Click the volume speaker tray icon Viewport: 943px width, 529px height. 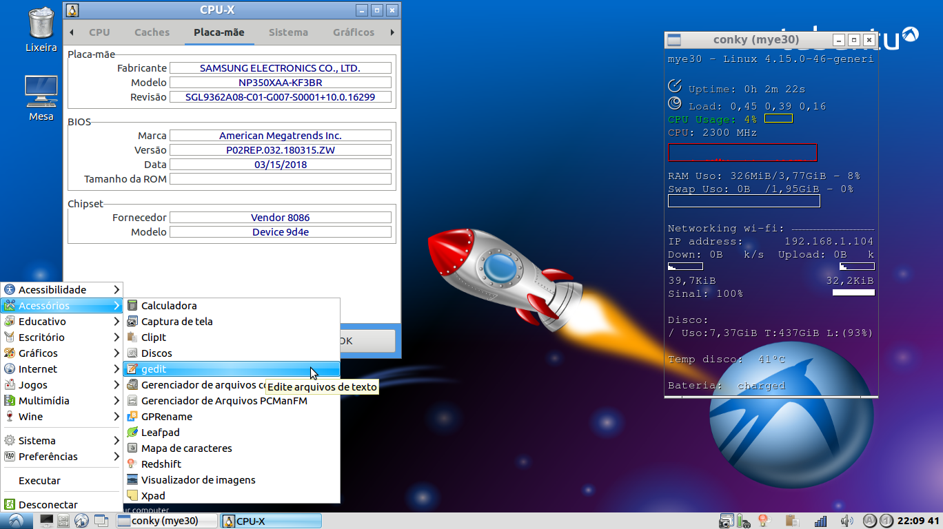(x=847, y=521)
